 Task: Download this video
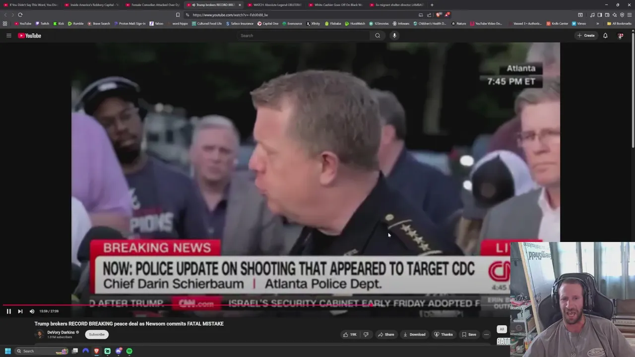pyautogui.click(x=414, y=335)
